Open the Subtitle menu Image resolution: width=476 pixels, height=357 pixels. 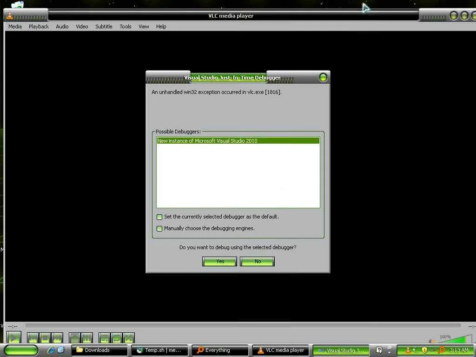click(x=104, y=26)
